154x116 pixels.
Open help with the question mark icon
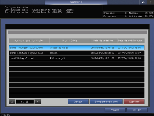(x=150, y=2)
